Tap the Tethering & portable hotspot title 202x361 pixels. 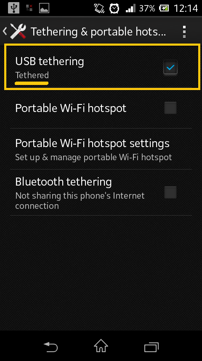coord(98,32)
